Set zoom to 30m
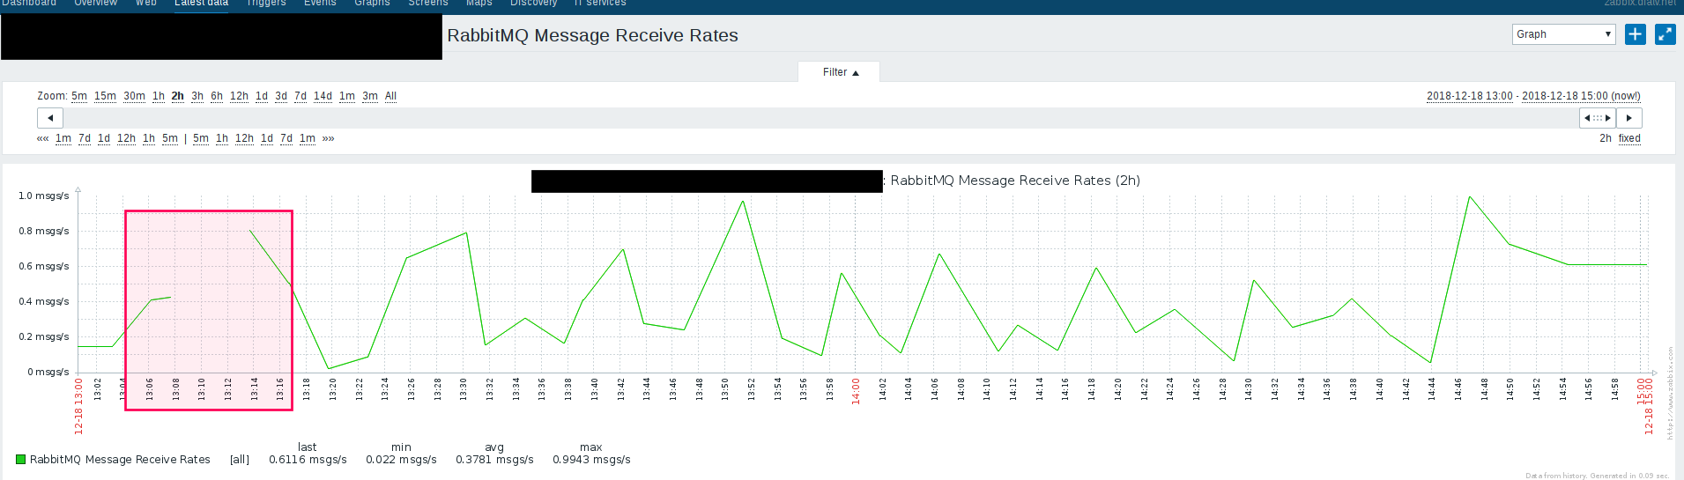 click(x=134, y=96)
